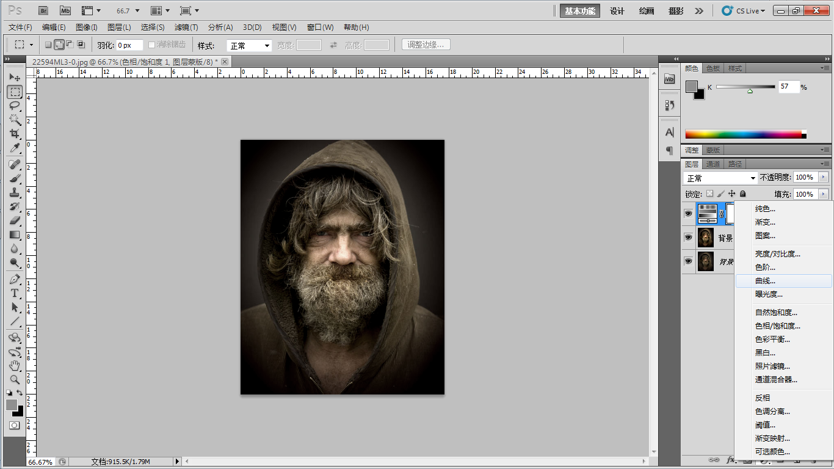
Task: Open the 滤镜(T) menu
Action: click(186, 27)
